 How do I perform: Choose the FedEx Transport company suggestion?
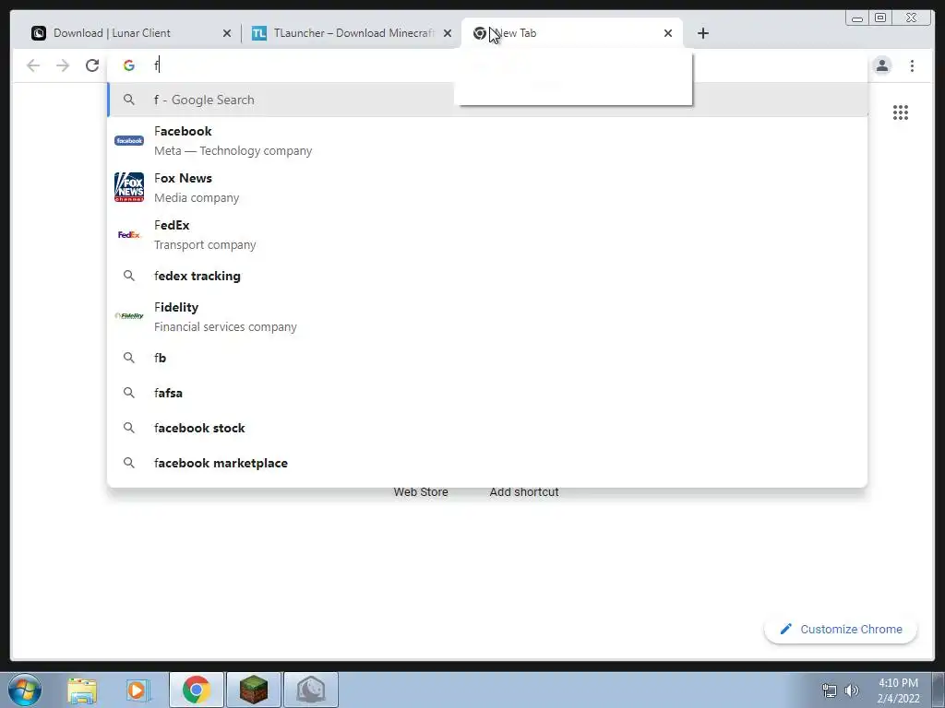click(487, 234)
